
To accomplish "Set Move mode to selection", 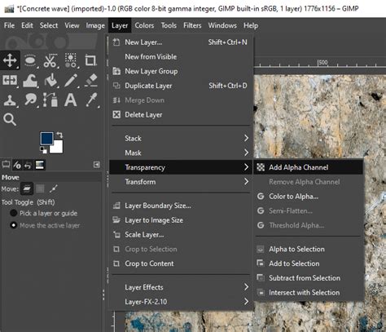I will pos(40,188).
